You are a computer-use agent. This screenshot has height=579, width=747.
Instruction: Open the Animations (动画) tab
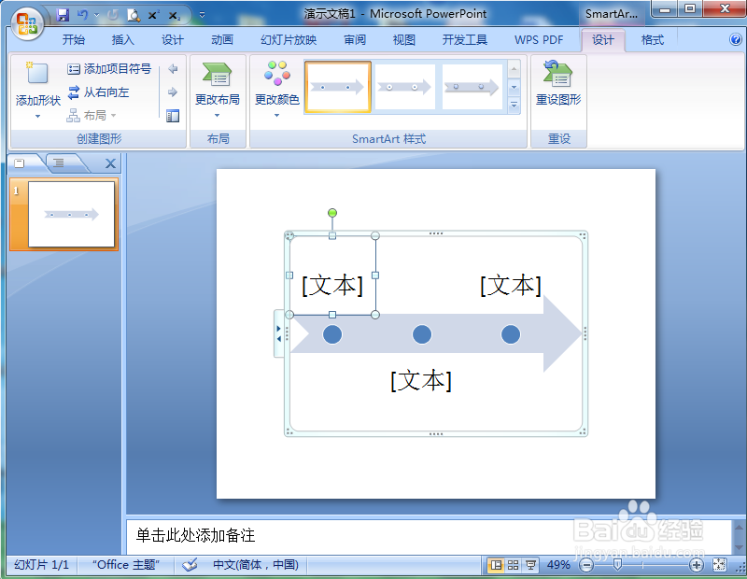coord(222,40)
